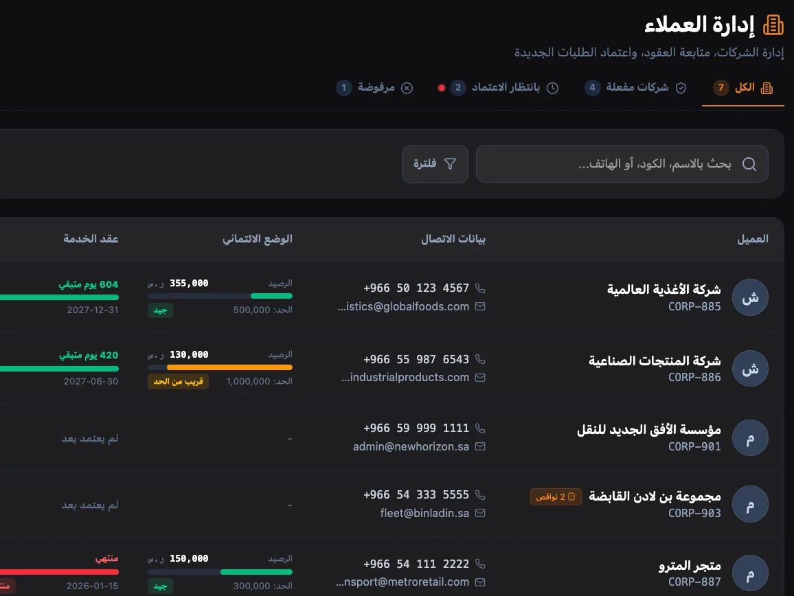Click phone icon beside +966 50 123 4567
Viewport: 794px width, 596px height.
480,288
